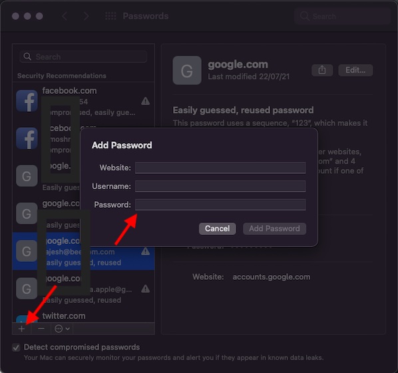Click the Username field in Add Password dialog
Viewport: 398px width, 373px height.
[x=220, y=186]
